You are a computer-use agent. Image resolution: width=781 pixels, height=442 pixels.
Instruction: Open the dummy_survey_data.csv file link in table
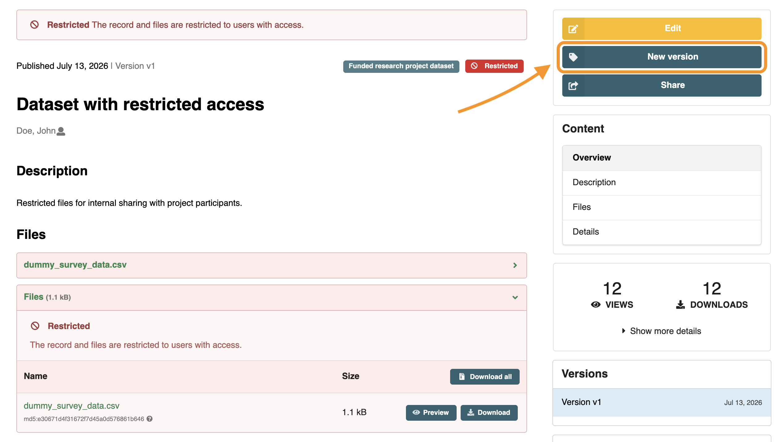(x=71, y=406)
